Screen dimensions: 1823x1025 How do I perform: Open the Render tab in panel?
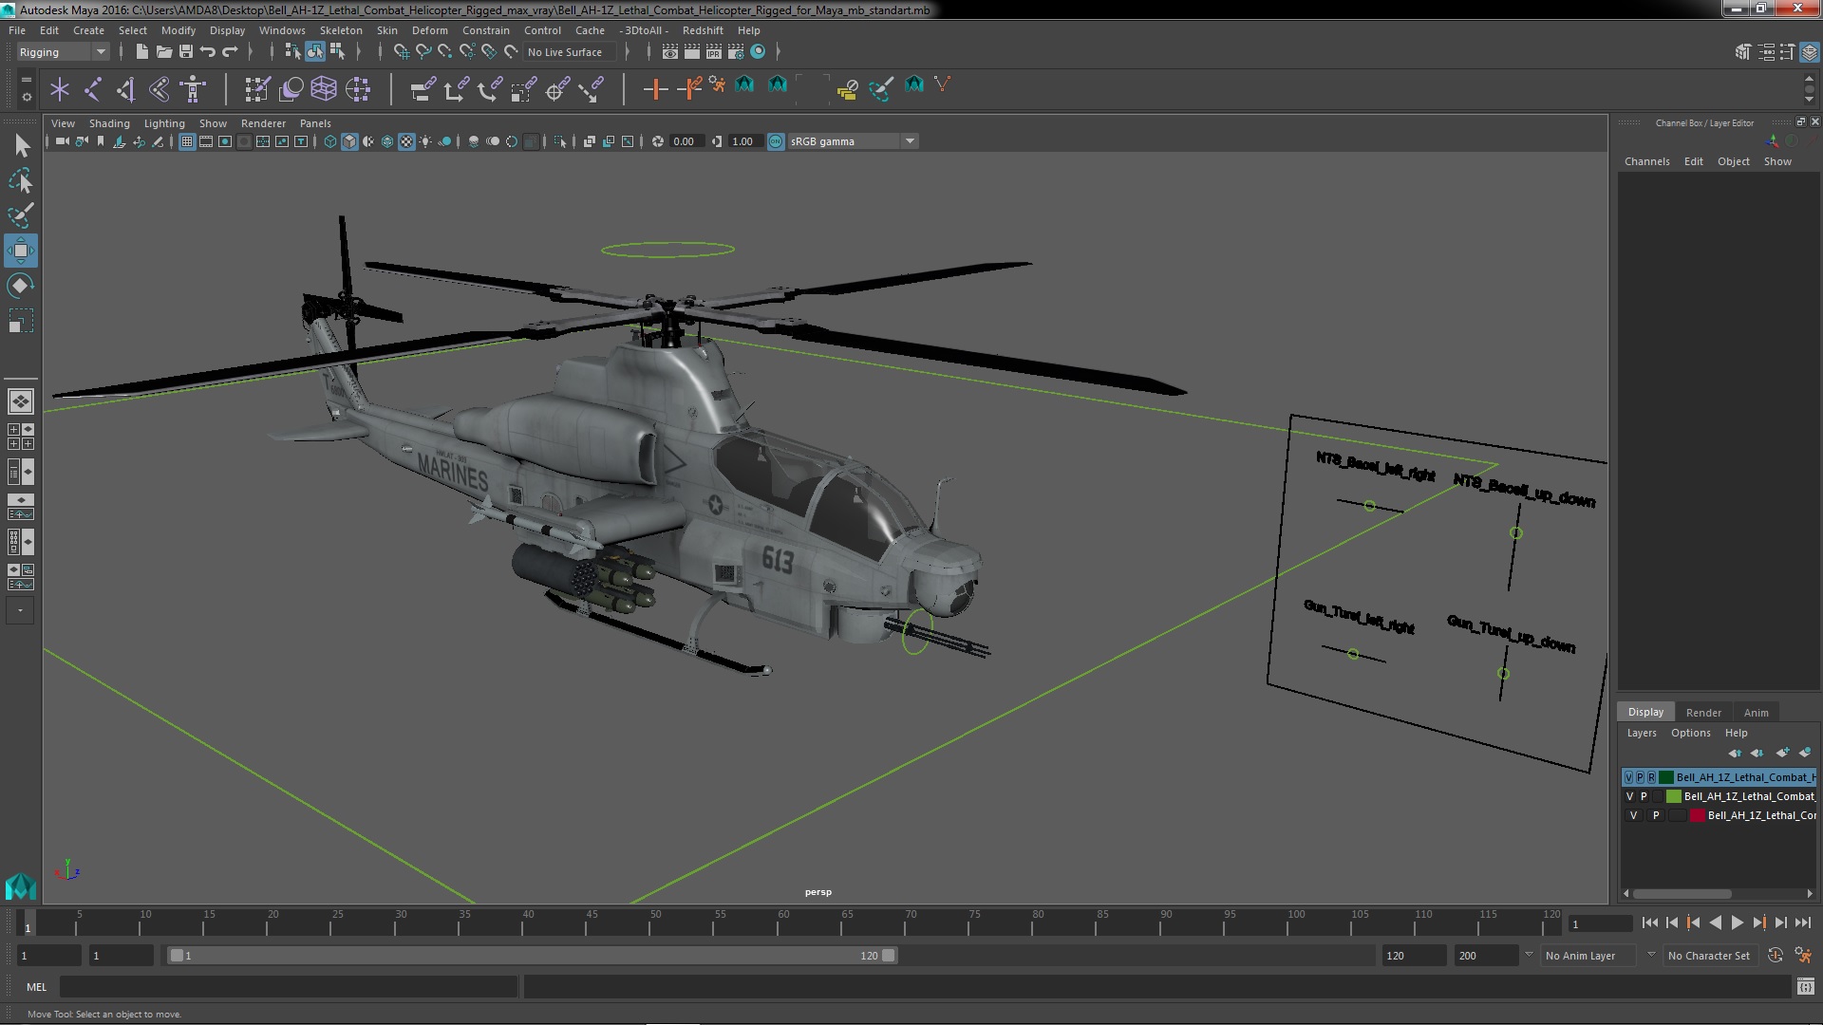pyautogui.click(x=1704, y=711)
